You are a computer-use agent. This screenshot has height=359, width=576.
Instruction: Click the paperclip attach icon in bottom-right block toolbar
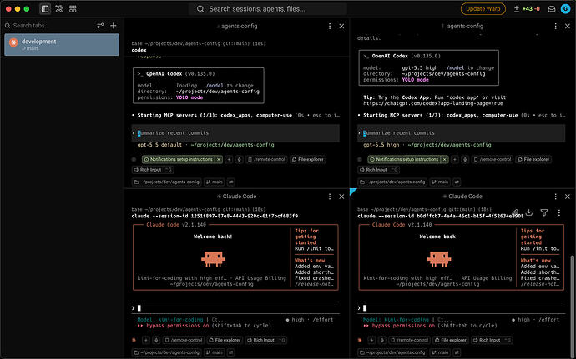pyautogui.click(x=515, y=212)
